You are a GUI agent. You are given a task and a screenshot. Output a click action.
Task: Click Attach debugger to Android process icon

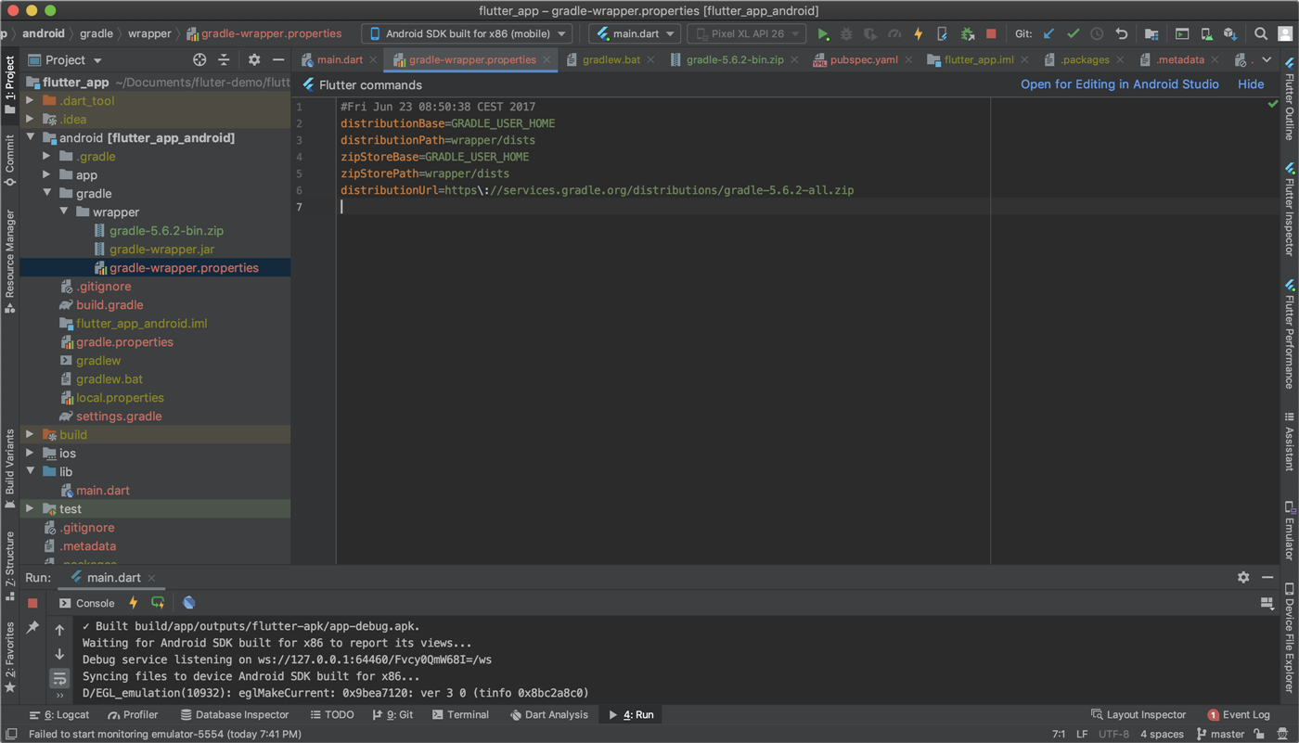pyautogui.click(x=967, y=34)
